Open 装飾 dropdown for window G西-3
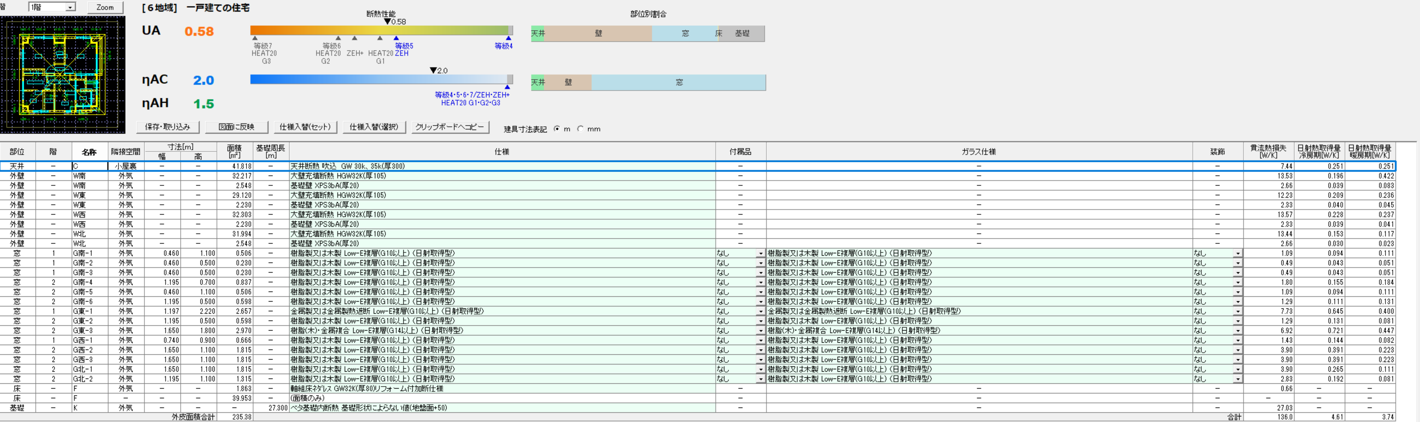Viewport: 1420px width, 422px height. tap(1238, 360)
